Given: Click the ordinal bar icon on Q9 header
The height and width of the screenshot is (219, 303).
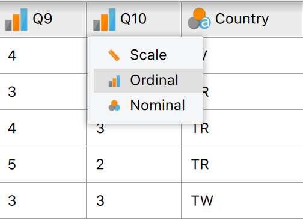Looking at the screenshot, I should coord(16,20).
